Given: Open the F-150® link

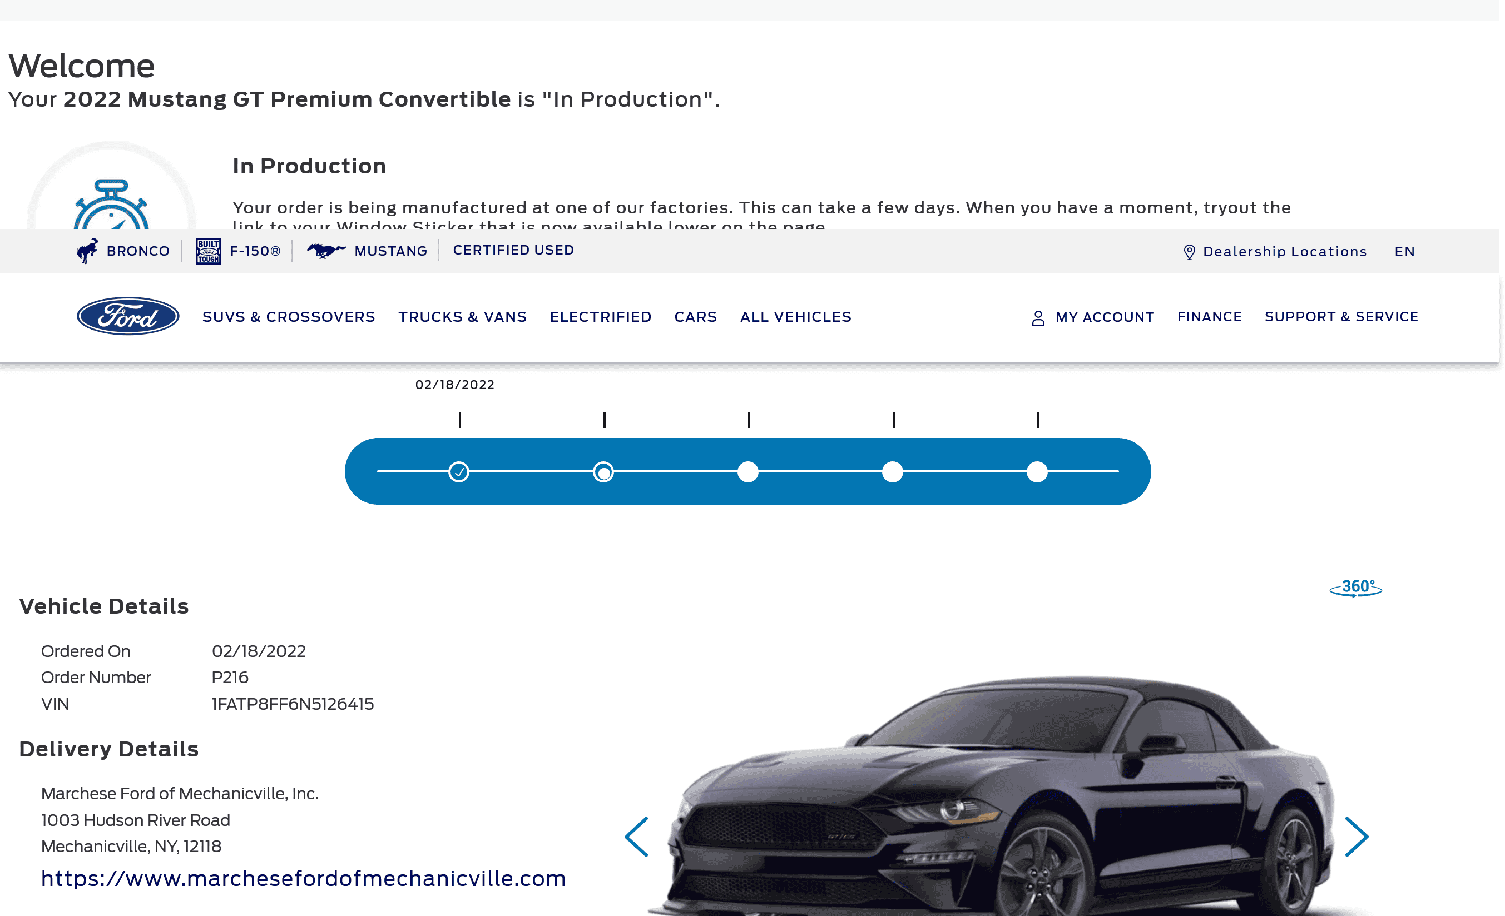Looking at the screenshot, I should pos(255,251).
